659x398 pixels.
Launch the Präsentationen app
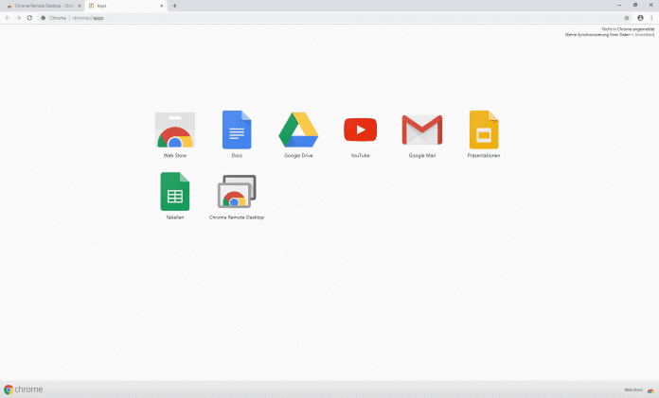coord(483,130)
